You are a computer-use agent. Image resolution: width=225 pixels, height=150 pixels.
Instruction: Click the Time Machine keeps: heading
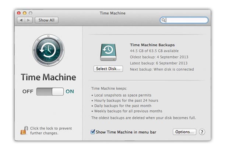[x=109, y=89]
